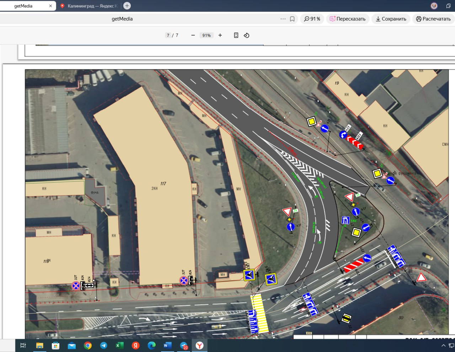The height and width of the screenshot is (352, 455).
Task: Select the getMedia tab
Action: pos(23,6)
